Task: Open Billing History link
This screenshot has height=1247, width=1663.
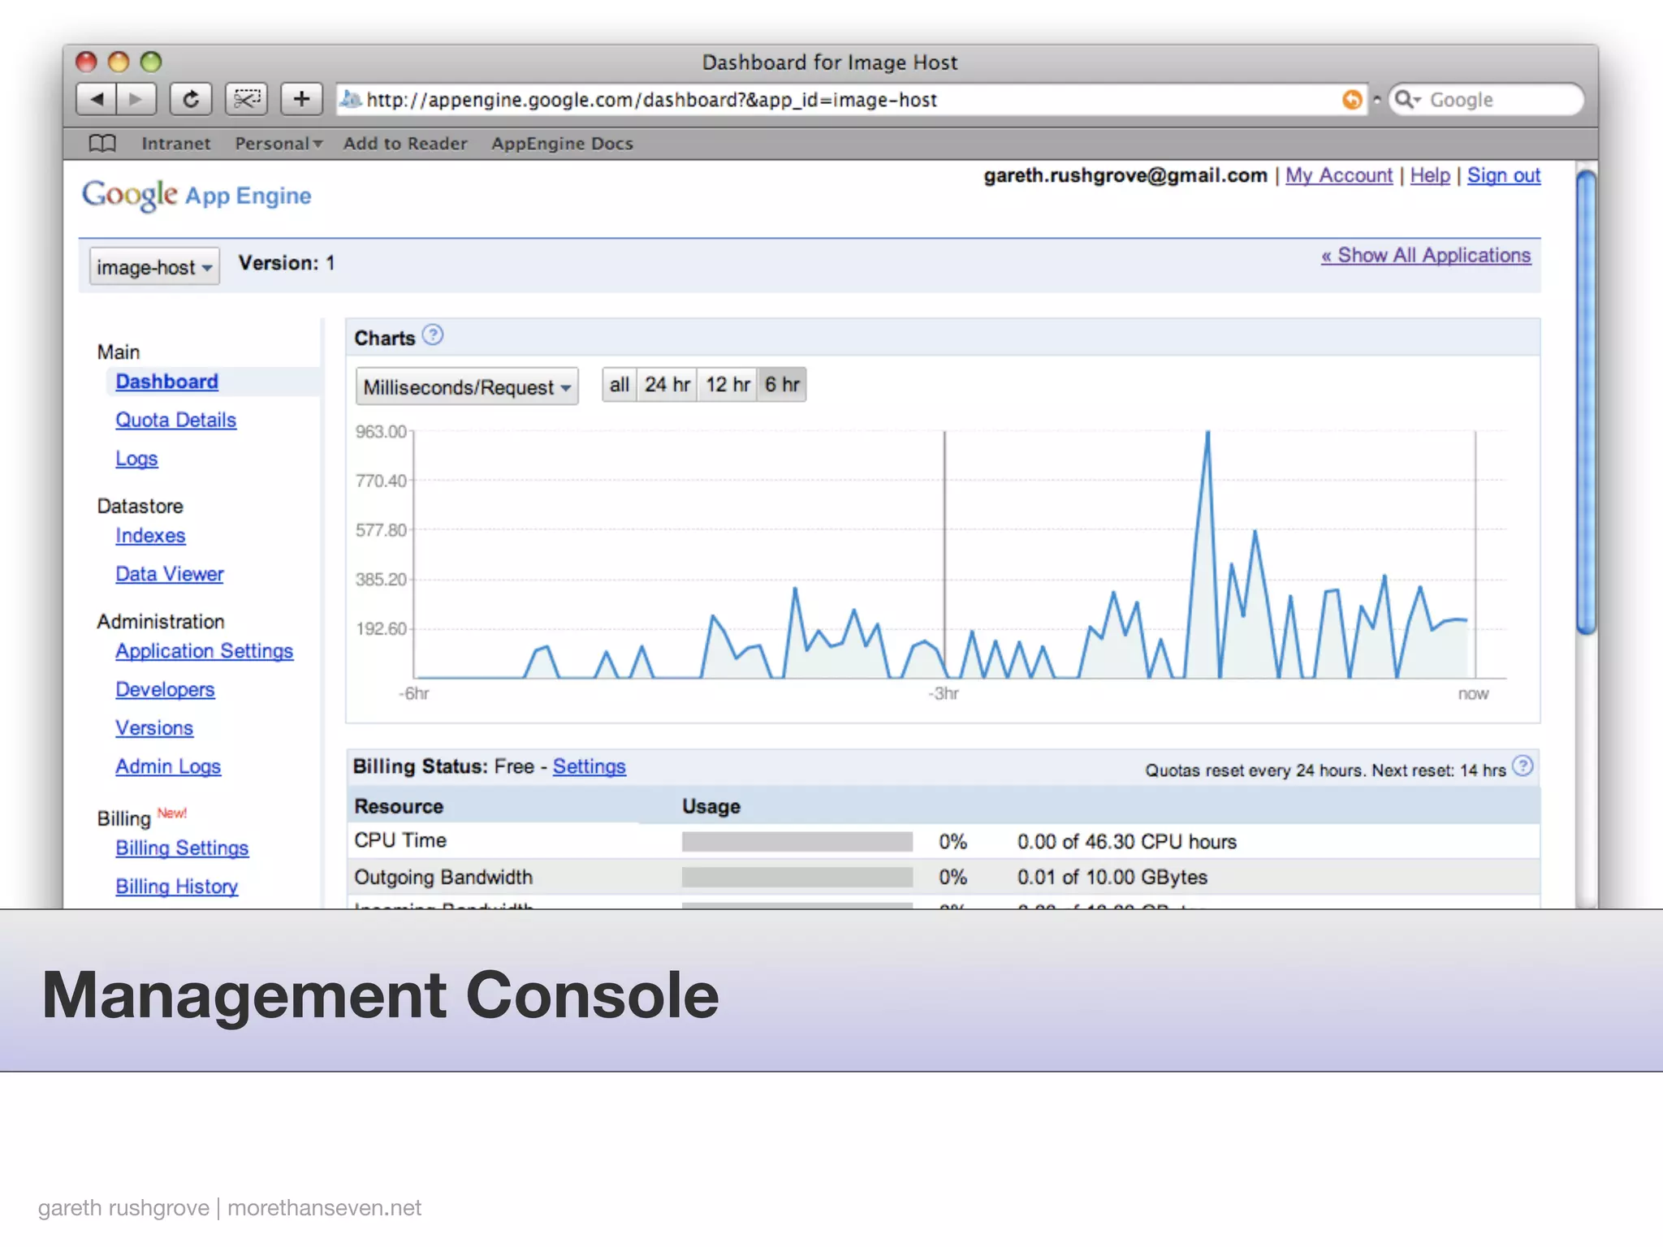Action: click(x=176, y=887)
